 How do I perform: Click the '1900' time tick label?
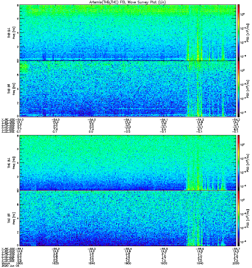point(128,263)
